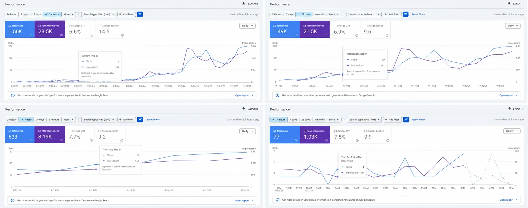
Task: Click Open report in the 77 clicks panel
Action: coord(508,200)
